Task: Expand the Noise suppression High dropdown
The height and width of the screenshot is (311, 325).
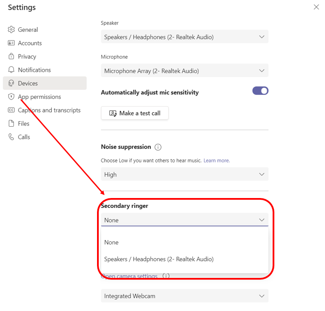Action: [x=185, y=174]
